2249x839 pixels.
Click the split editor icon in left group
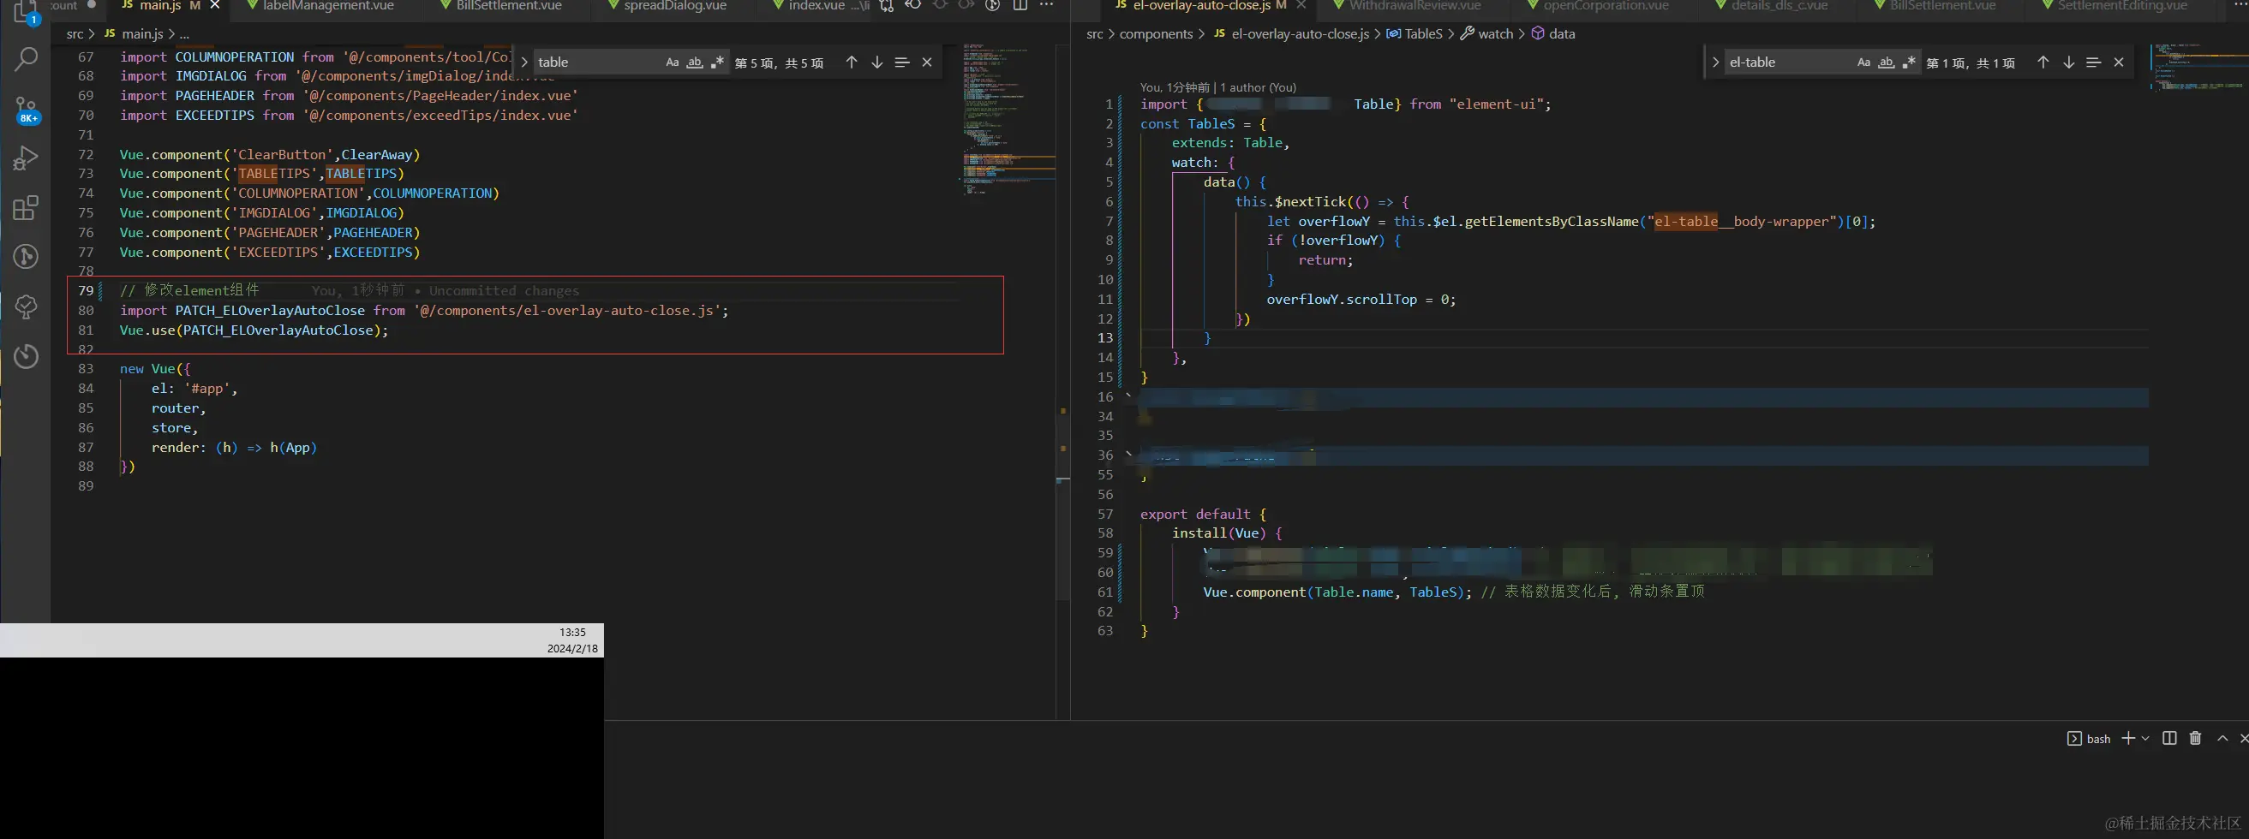[x=1020, y=6]
